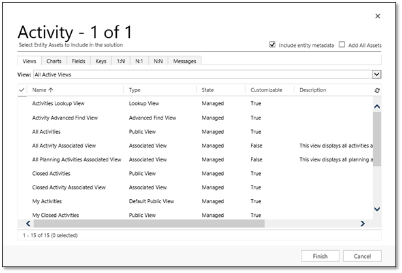402x273 pixels.
Task: Open the All Active Views dropdown
Action: point(376,75)
